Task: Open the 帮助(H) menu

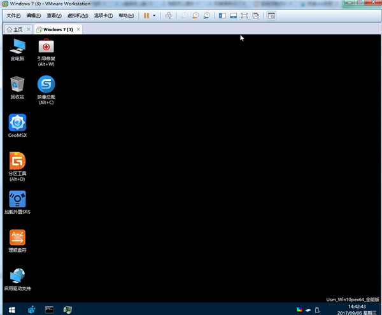Action: (126, 15)
